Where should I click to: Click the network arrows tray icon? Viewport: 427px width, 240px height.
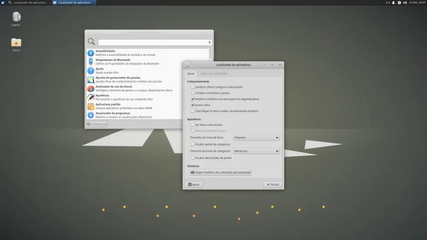(x=387, y=3)
